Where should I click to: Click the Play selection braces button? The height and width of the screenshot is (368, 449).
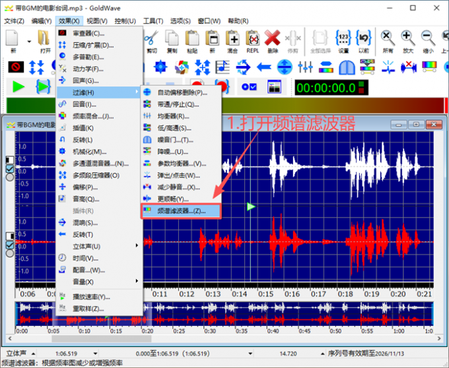(43, 86)
